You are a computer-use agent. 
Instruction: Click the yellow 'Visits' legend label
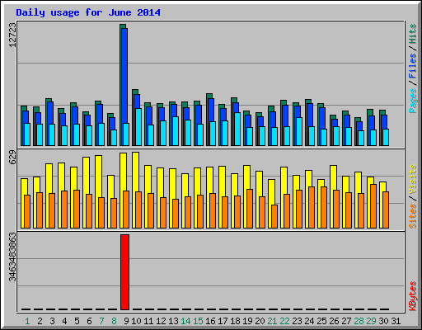point(412,180)
